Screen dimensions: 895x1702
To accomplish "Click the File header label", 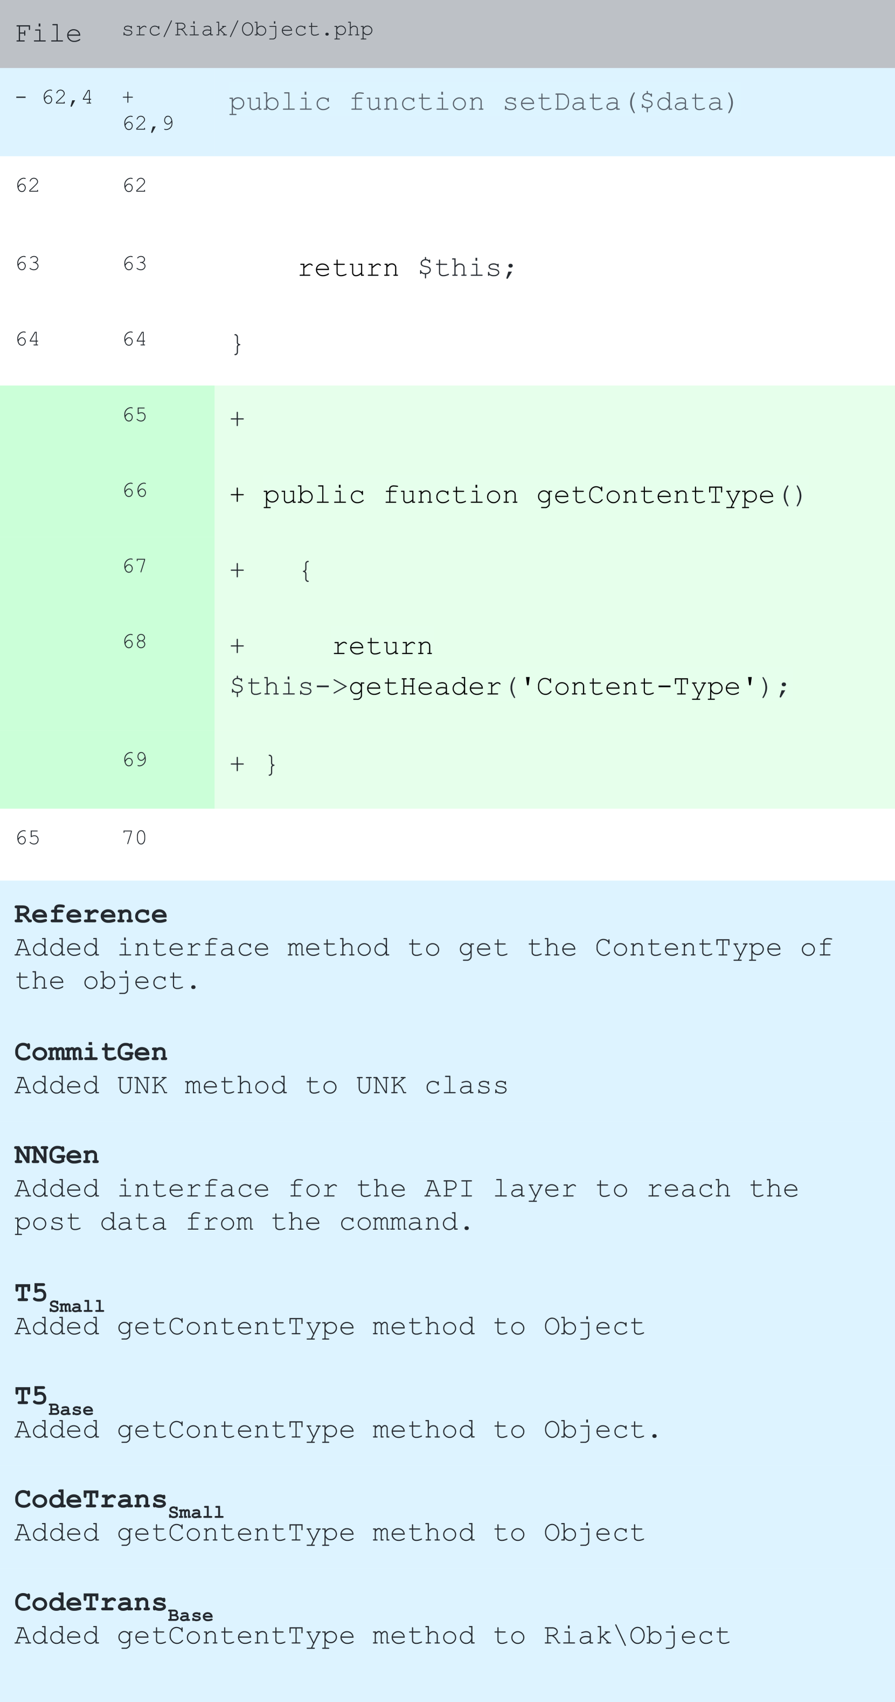I will (x=48, y=34).
